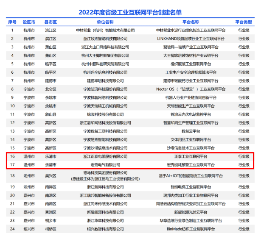Click 智慧印刷生产管理工业互联网平台 cell

pyautogui.click(x=191, y=123)
